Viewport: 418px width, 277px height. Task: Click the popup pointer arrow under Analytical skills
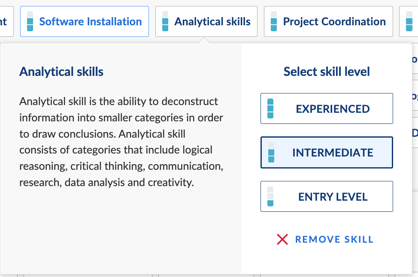pyautogui.click(x=204, y=40)
